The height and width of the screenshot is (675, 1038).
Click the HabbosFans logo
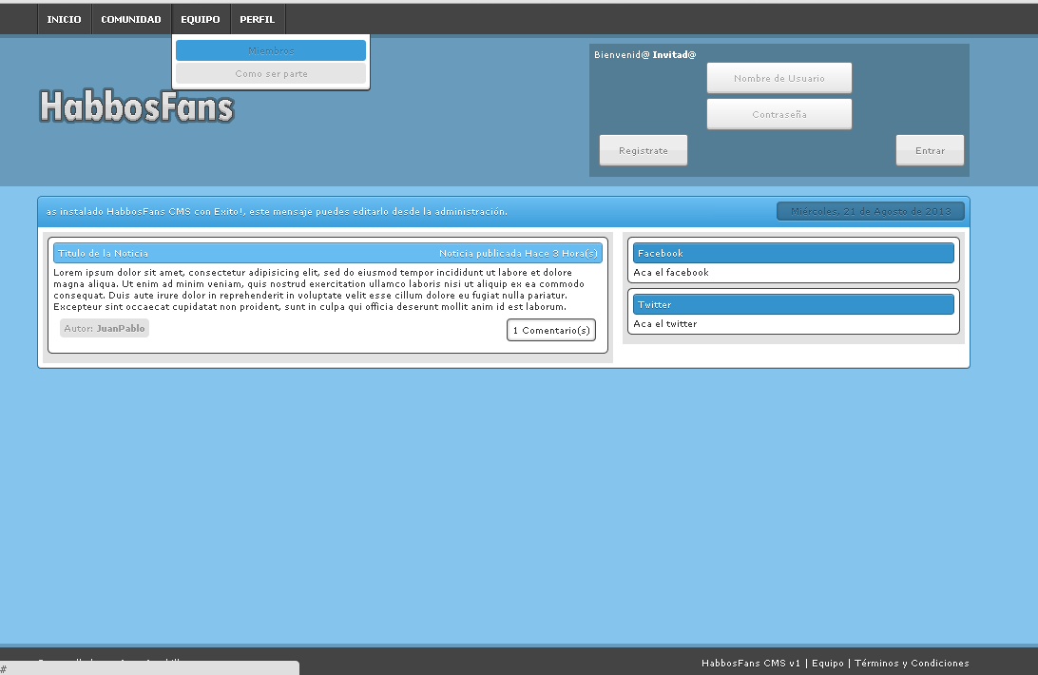[137, 106]
